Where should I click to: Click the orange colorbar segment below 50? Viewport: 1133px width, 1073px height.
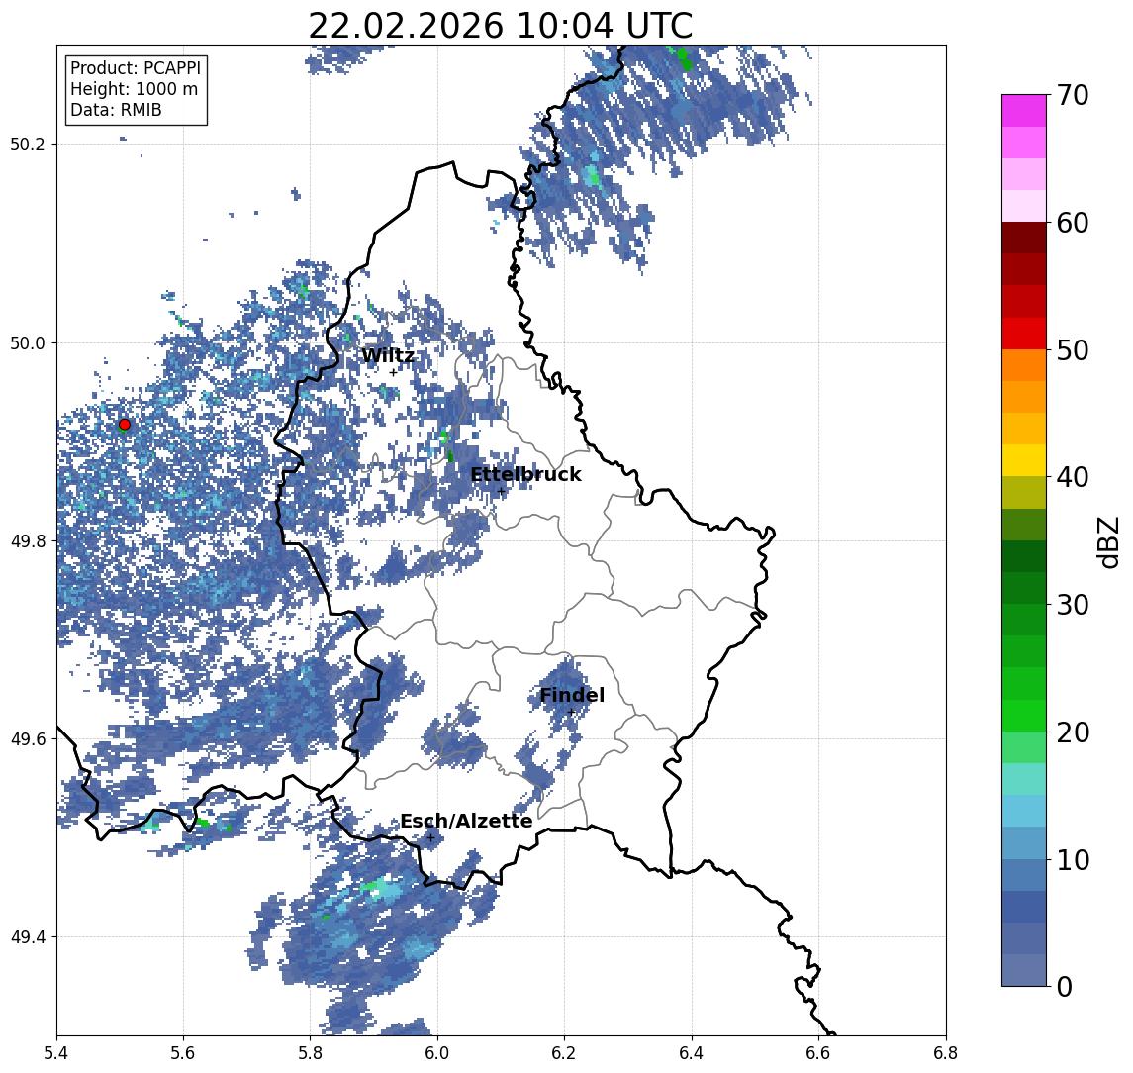click(x=1024, y=365)
